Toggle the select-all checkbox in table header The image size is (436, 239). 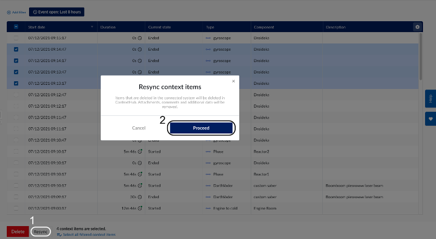[16, 27]
